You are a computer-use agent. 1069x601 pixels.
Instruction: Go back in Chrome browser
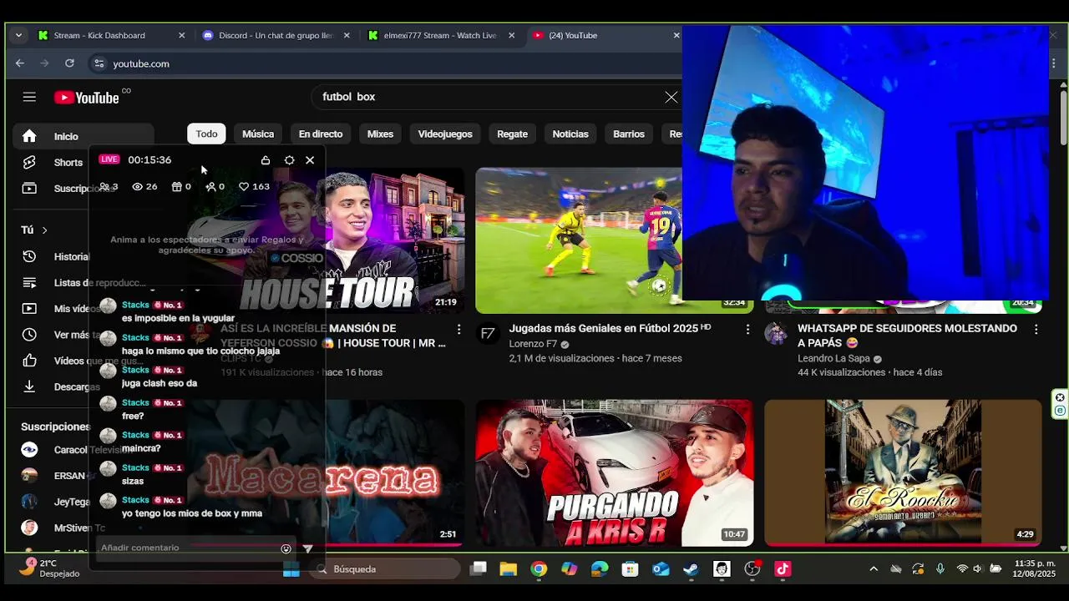click(x=20, y=63)
